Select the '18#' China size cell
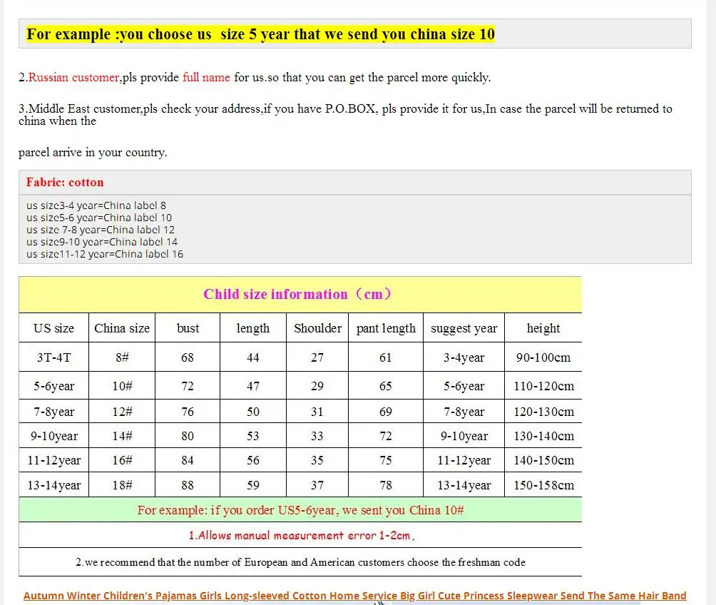Viewport: 716px width, 605px height. click(x=122, y=485)
